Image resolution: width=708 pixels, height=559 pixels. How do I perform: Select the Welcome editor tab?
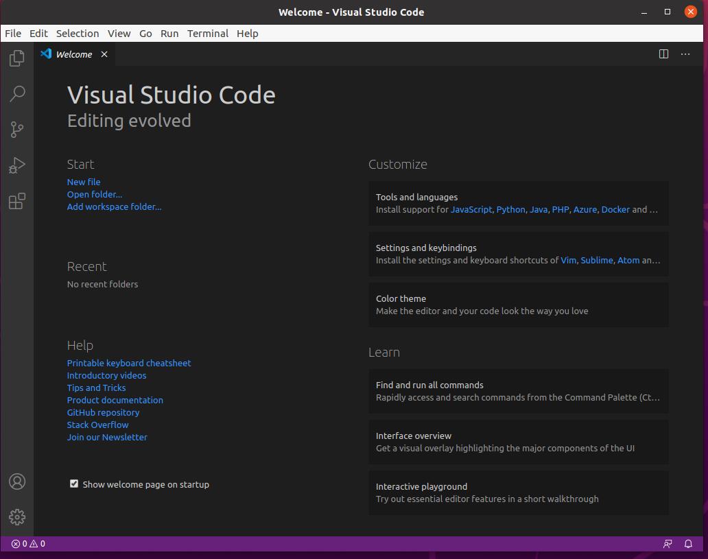(x=74, y=54)
